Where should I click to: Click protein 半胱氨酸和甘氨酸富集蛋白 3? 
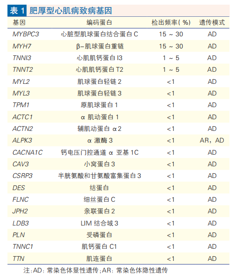tap(100, 176)
